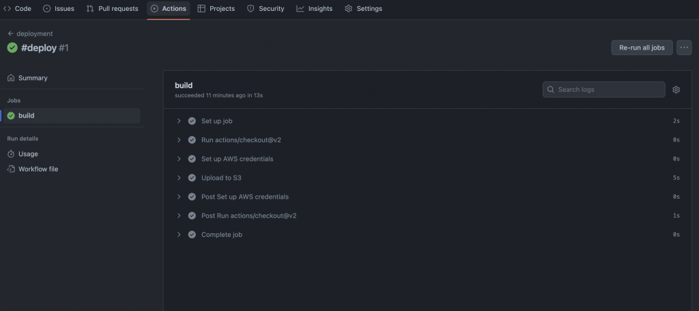The height and width of the screenshot is (311, 699).
Task: Open the Security tab
Action: coord(266,8)
